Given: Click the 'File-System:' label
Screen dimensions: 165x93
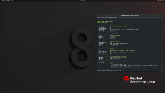Looking at the screenshot, I should coord(103,52).
